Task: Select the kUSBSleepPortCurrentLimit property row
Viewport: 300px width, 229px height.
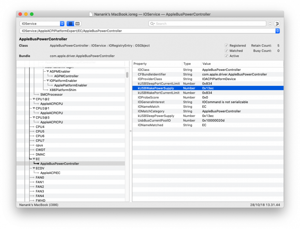Action: (208, 84)
